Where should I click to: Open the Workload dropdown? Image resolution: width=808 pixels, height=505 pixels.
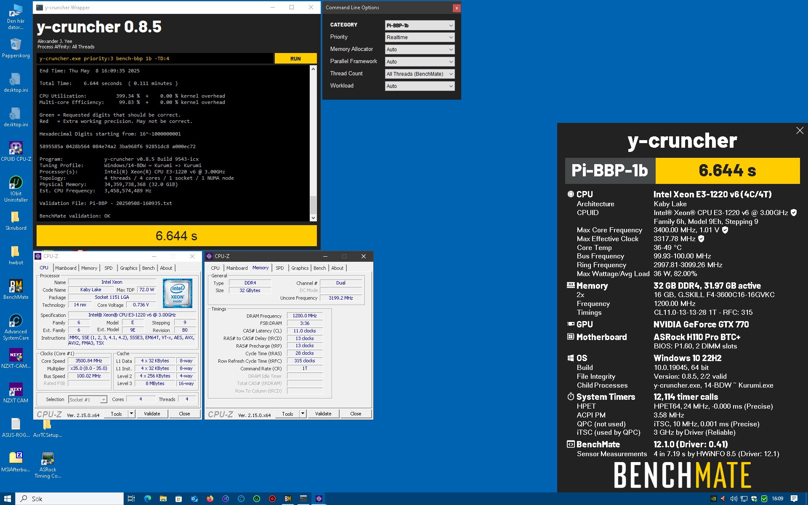tap(420, 86)
